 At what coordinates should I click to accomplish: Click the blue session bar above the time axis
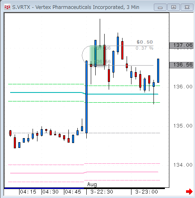44,188
